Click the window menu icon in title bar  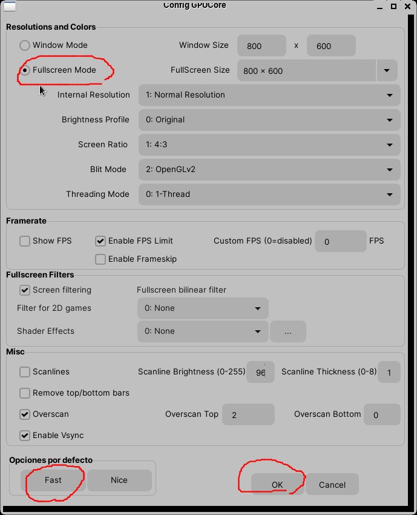coord(10,6)
